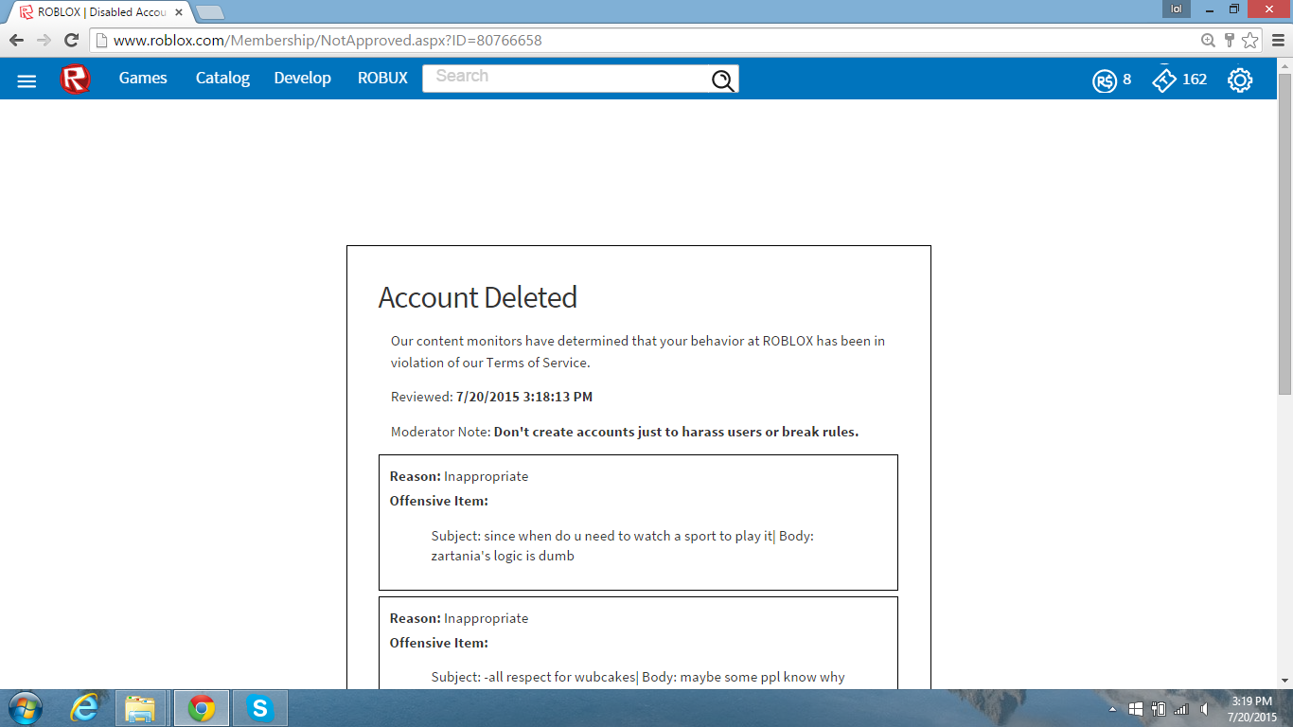Click the taskbar clock showing 3:19 PM
Screen dimensions: 1293x727
(x=1252, y=709)
